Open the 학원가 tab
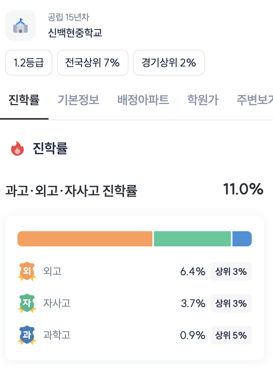Screen dimensions: 273x369 pyautogui.click(x=203, y=100)
